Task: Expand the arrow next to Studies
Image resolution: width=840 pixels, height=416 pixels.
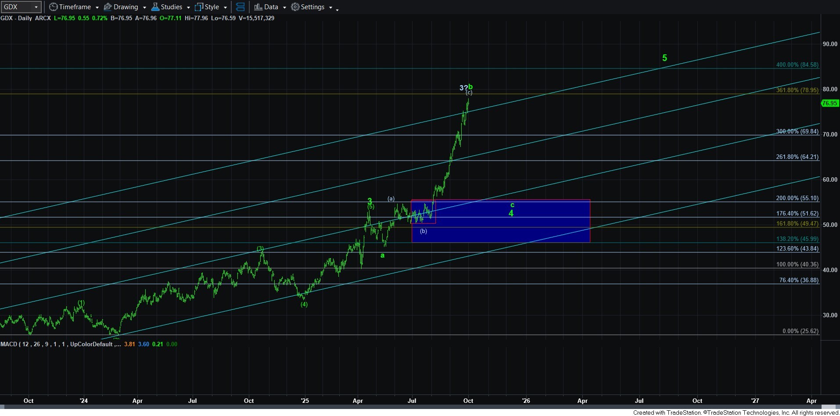Action: click(x=188, y=7)
